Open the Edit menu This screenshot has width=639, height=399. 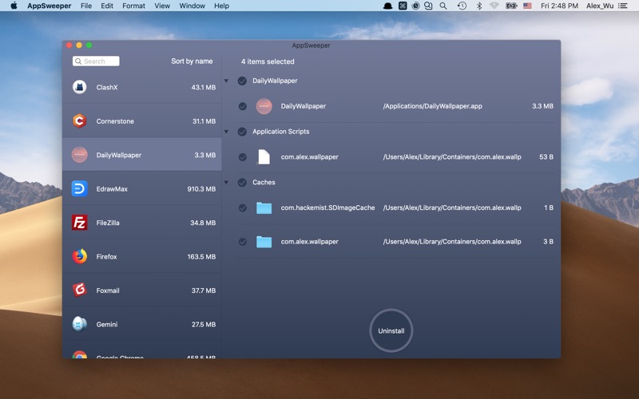(x=107, y=6)
